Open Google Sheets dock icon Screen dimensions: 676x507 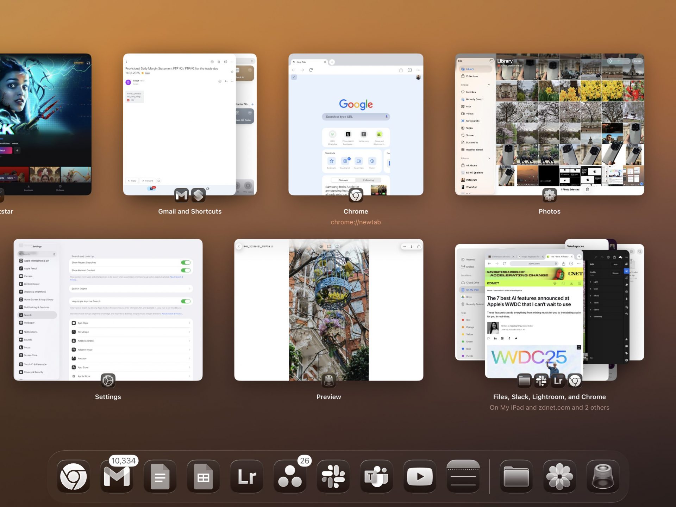pyautogui.click(x=203, y=476)
